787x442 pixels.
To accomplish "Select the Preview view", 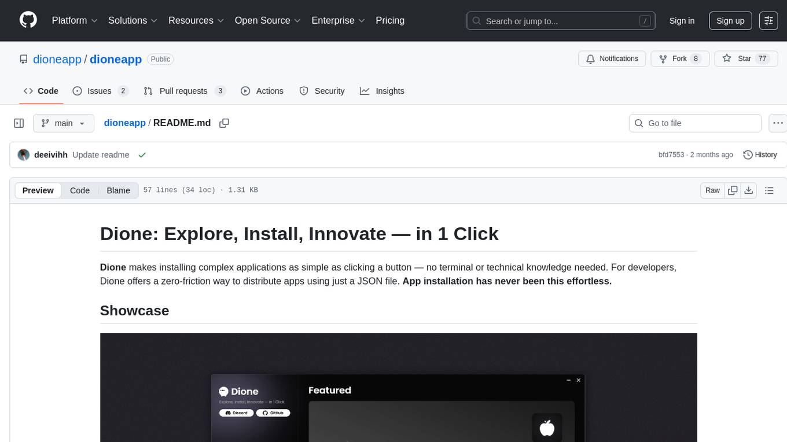I will [x=38, y=190].
